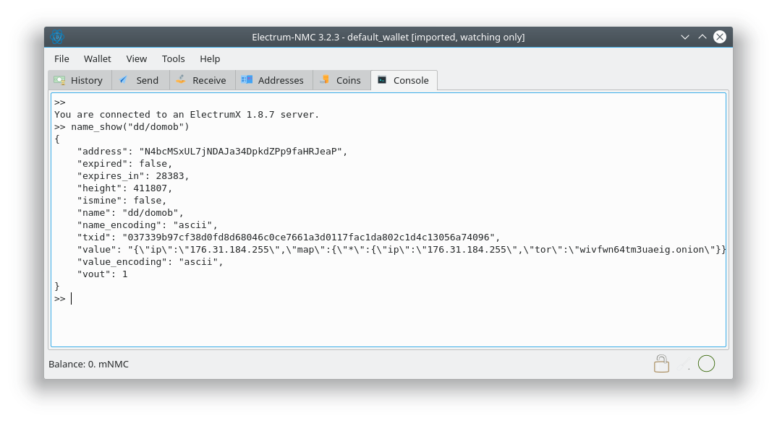Screen dimensions: 777x423
Task: Click the window shade chevron in the title bar
Action: point(684,36)
